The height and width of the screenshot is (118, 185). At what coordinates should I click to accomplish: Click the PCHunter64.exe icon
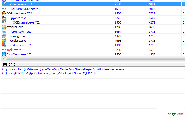pos(4,32)
